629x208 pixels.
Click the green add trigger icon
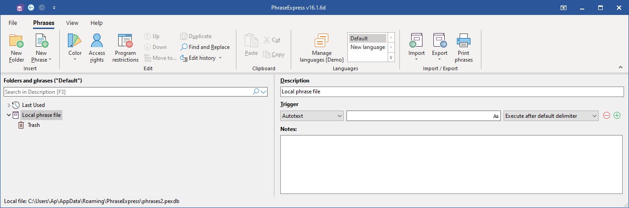point(617,116)
